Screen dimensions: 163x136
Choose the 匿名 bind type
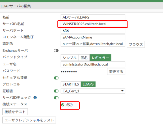click(x=84, y=58)
